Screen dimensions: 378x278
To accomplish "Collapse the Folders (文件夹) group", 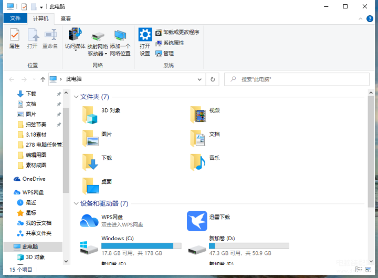I will tap(76, 97).
